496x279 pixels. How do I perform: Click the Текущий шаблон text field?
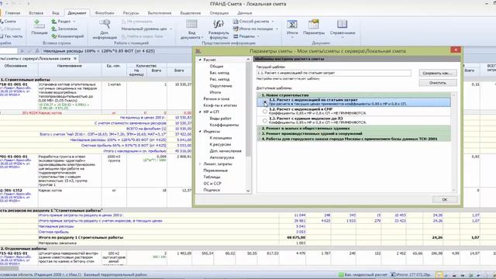coord(334,73)
